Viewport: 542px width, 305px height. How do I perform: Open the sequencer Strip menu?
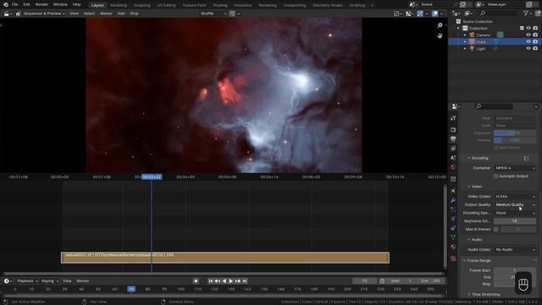click(x=134, y=14)
